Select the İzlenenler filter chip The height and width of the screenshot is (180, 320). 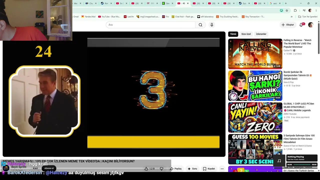pos(261,34)
